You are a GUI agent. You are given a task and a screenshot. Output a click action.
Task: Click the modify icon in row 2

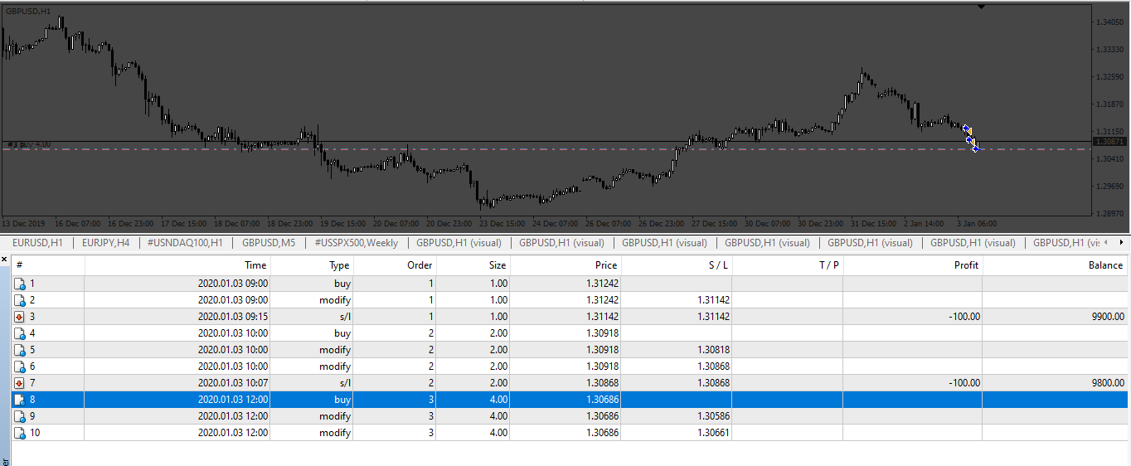20,300
